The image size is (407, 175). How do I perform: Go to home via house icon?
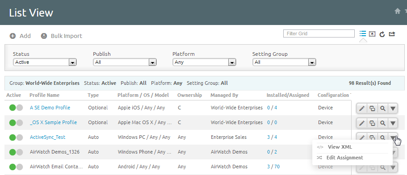click(x=398, y=11)
